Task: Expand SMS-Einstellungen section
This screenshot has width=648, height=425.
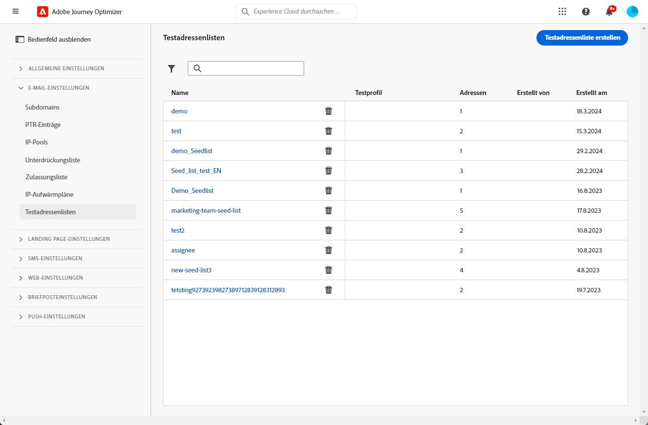Action: click(x=55, y=259)
